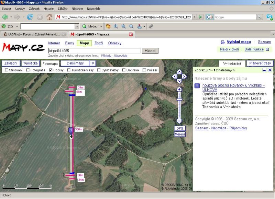The height and width of the screenshot is (199, 275).
Task: Click the numbered POI marker on the runway
Action: click(71, 130)
